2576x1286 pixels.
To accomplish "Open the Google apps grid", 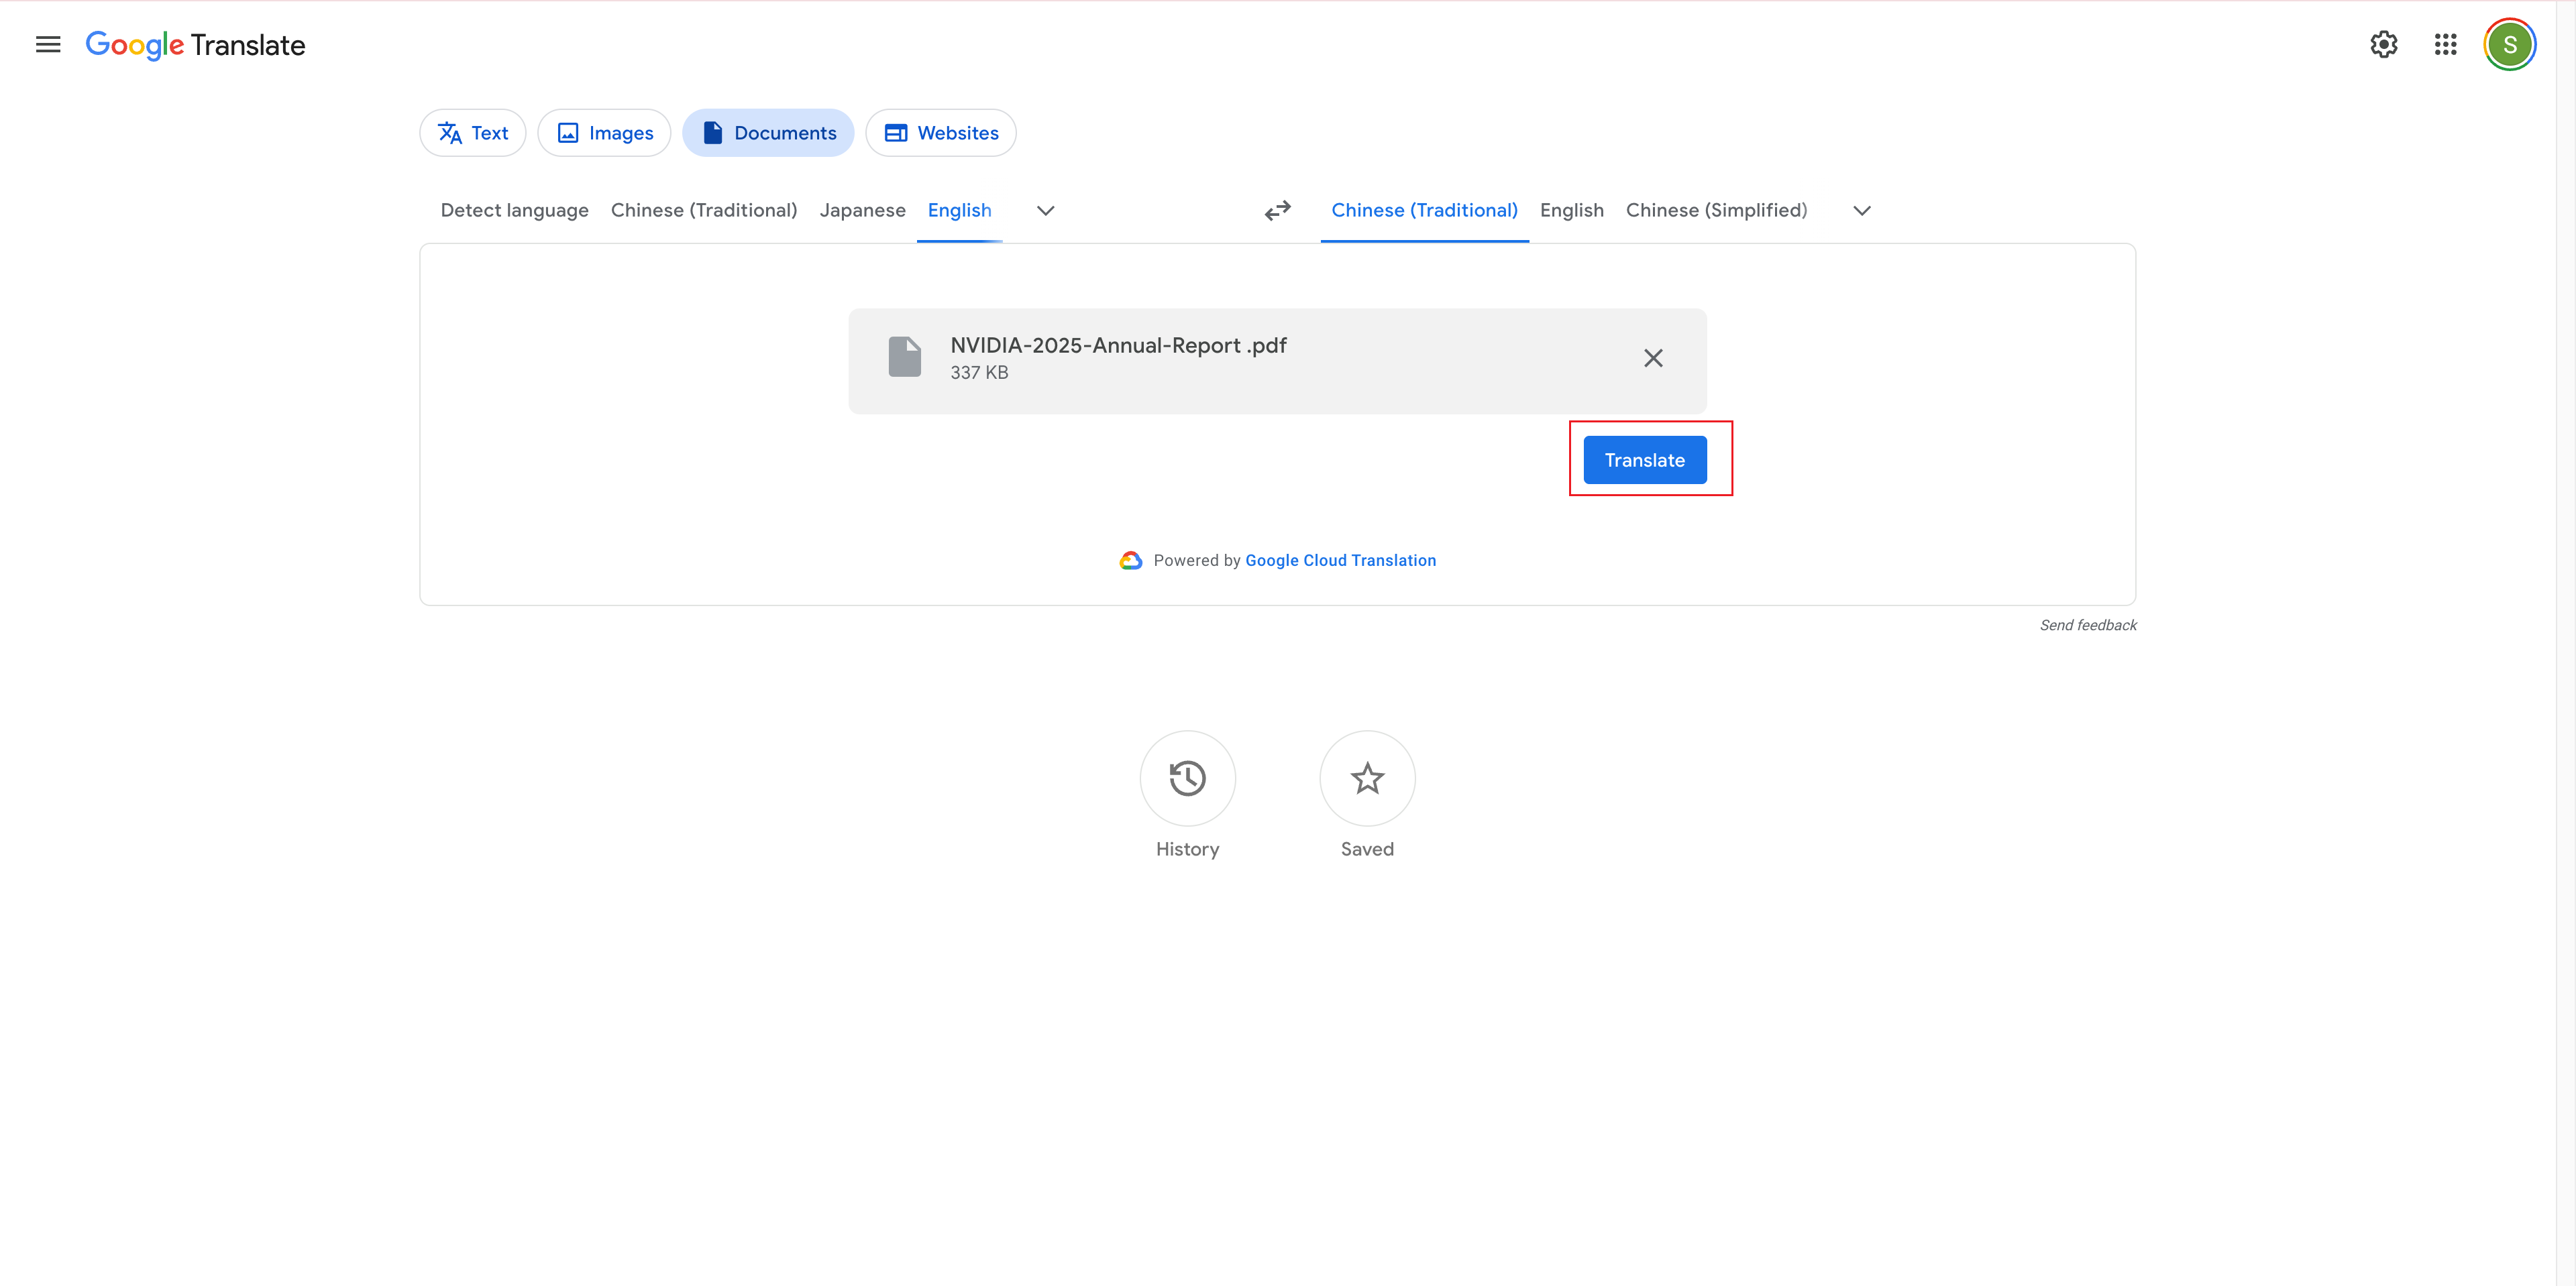I will [x=2445, y=45].
